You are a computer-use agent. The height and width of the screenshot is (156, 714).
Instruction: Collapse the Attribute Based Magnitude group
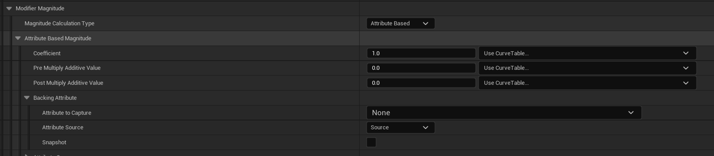[x=18, y=38]
